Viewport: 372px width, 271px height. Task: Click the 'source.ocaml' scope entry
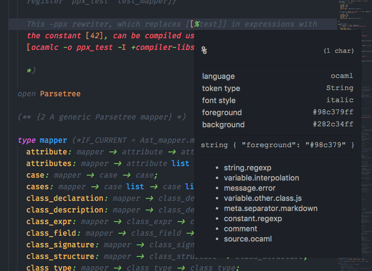(x=248, y=239)
